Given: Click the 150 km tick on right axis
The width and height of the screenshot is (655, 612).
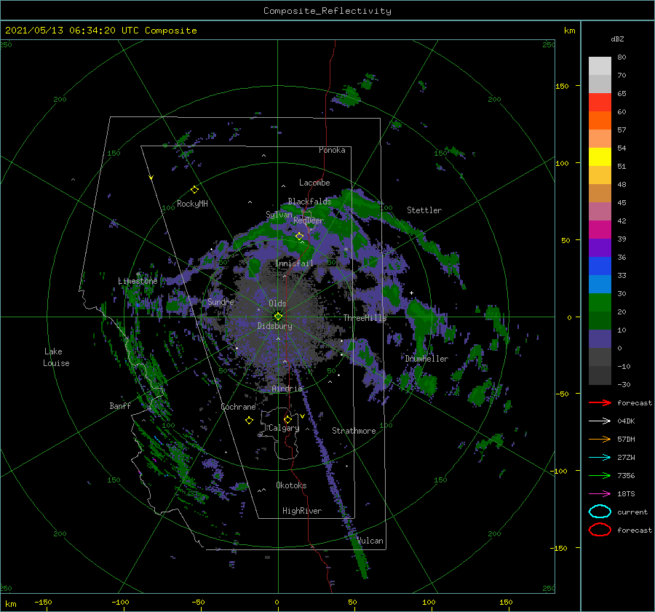Looking at the screenshot, I should tap(563, 86).
